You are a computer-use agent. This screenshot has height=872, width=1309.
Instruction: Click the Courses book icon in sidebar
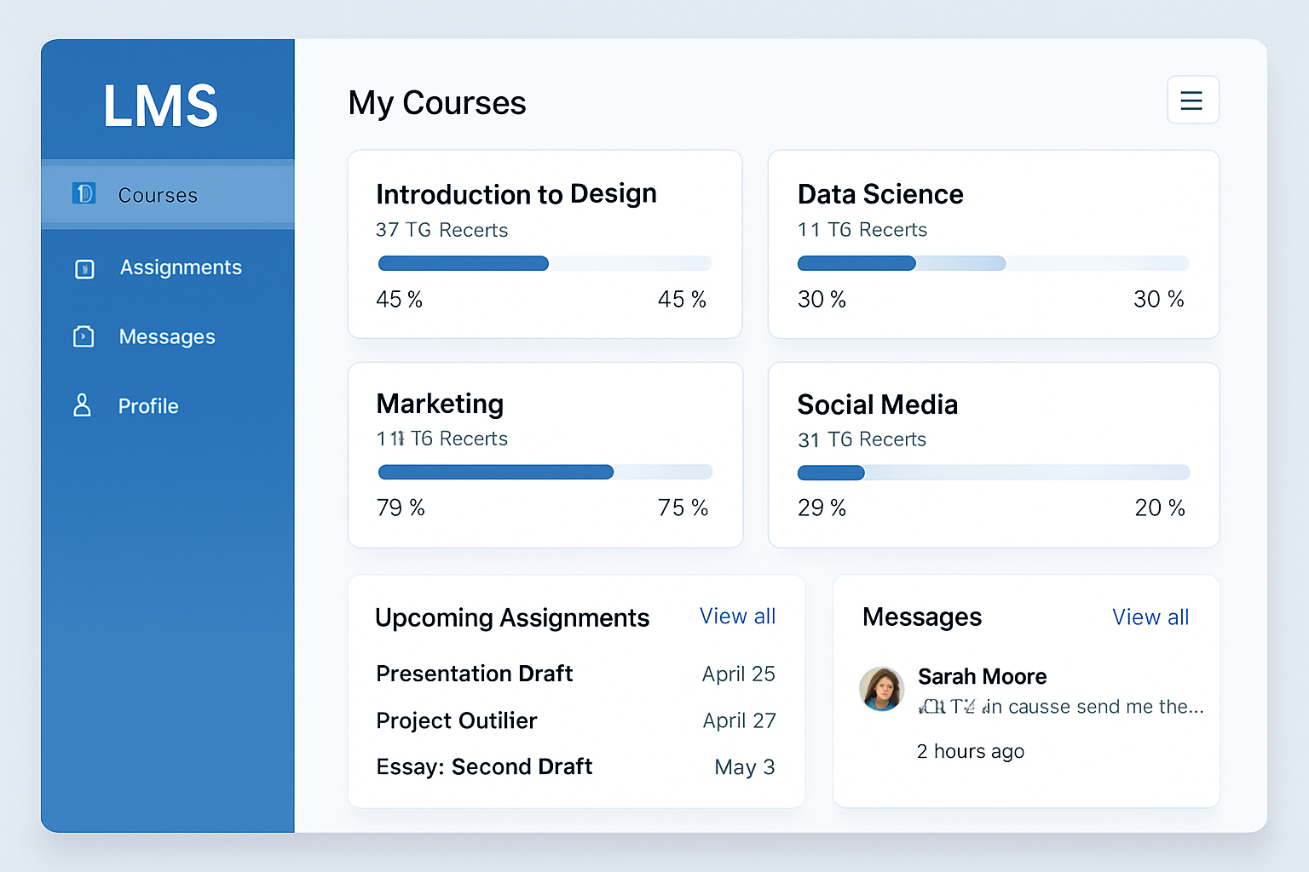click(x=84, y=194)
